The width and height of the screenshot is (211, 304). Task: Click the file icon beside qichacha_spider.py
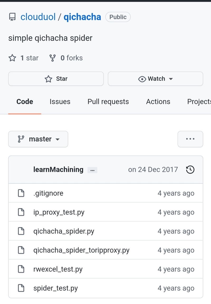[x=21, y=231]
